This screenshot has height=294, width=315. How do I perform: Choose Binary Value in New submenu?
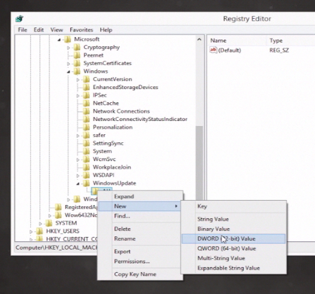coord(234,229)
